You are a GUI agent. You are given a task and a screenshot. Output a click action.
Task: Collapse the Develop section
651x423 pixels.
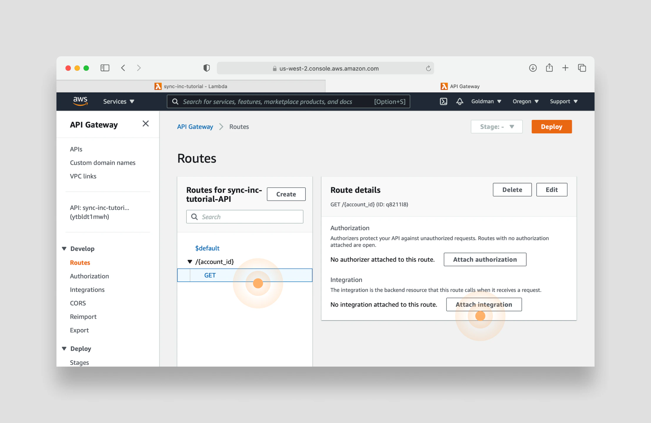coord(64,249)
